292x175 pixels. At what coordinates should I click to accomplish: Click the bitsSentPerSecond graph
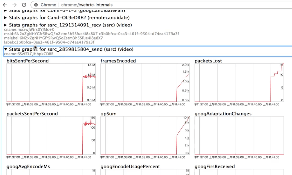tap(51, 83)
